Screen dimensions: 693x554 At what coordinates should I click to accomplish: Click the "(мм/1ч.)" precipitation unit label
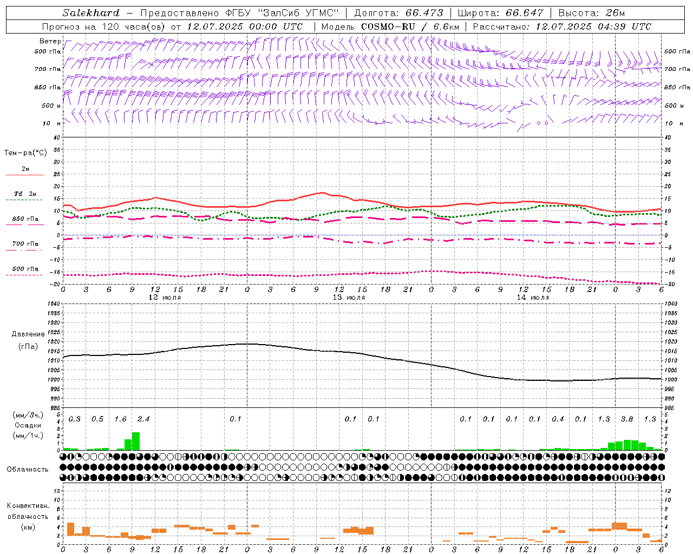[28, 436]
